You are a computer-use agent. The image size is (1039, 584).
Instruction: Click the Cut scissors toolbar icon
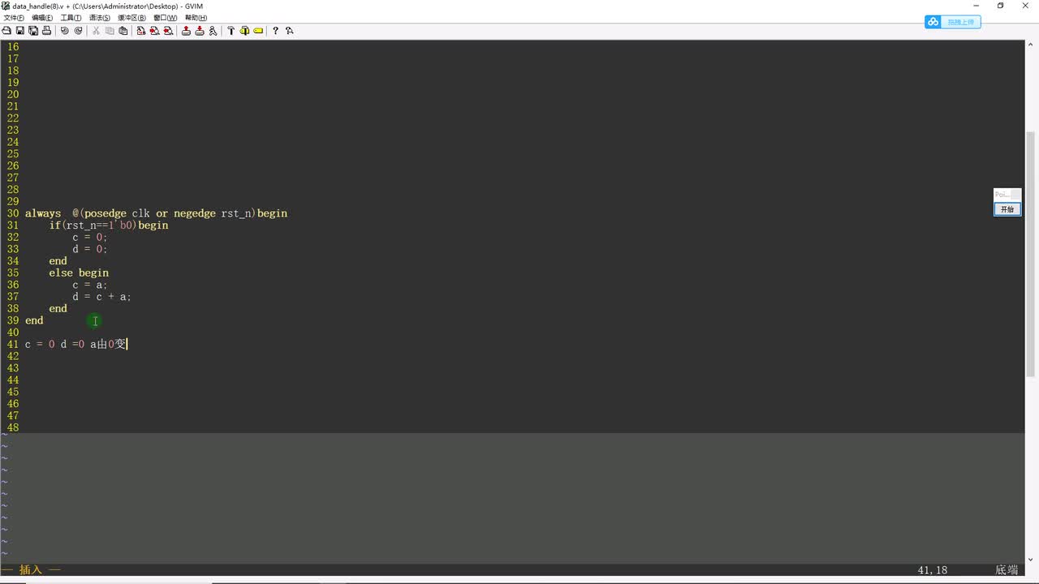[96, 31]
